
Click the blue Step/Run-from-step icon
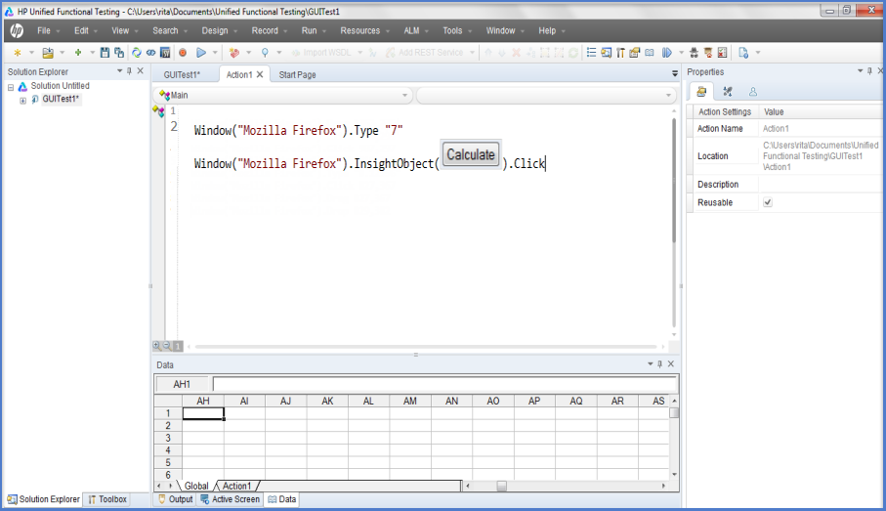click(667, 53)
